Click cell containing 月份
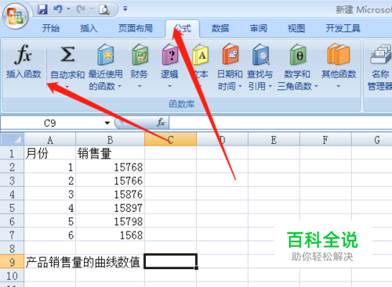The image size is (392, 287). click(50, 153)
